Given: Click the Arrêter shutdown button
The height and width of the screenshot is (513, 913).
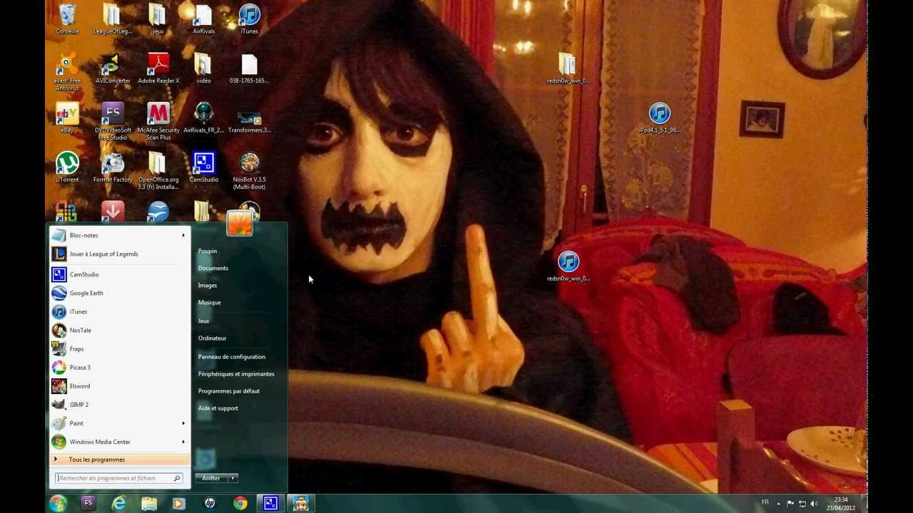Looking at the screenshot, I should pyautogui.click(x=211, y=478).
